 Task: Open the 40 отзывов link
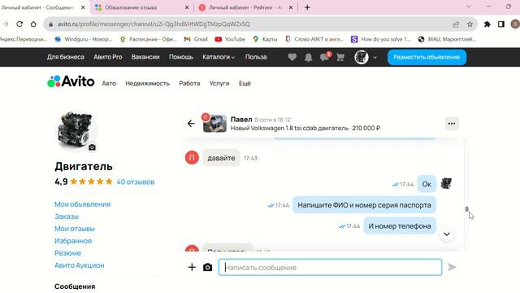136,181
